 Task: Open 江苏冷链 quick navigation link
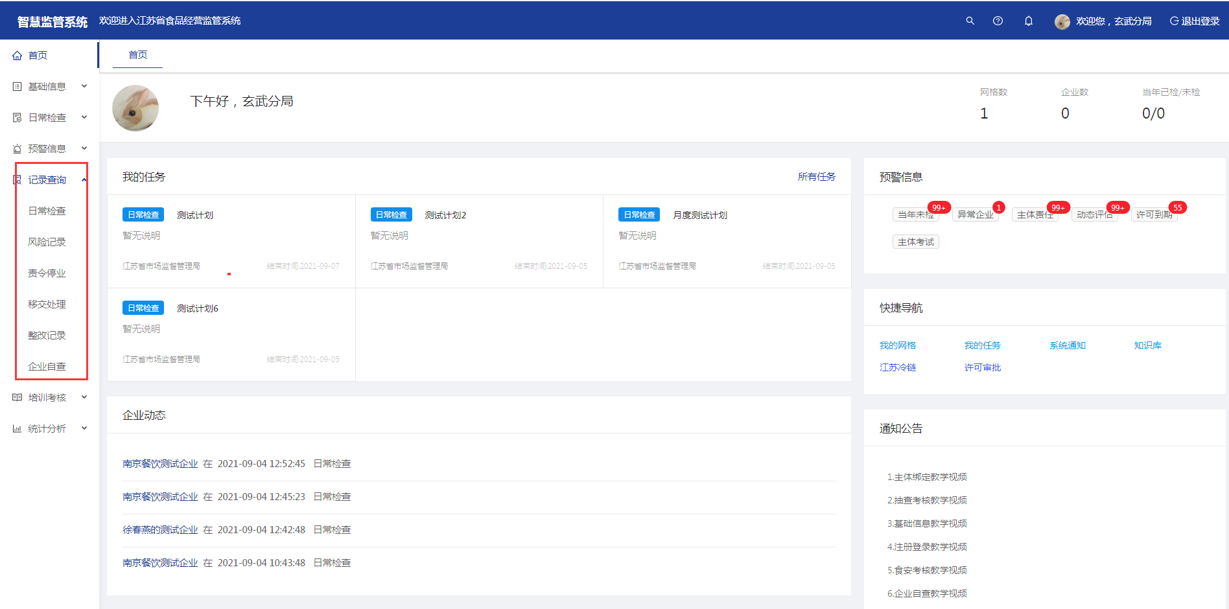pos(897,367)
